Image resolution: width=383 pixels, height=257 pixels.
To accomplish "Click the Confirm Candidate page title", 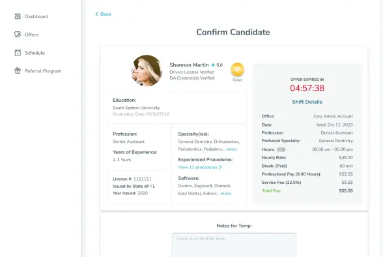I will [233, 32].
